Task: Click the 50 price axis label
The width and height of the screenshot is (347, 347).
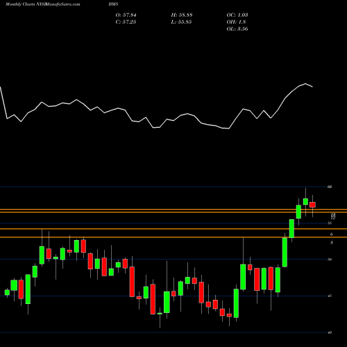Action: 330,260
